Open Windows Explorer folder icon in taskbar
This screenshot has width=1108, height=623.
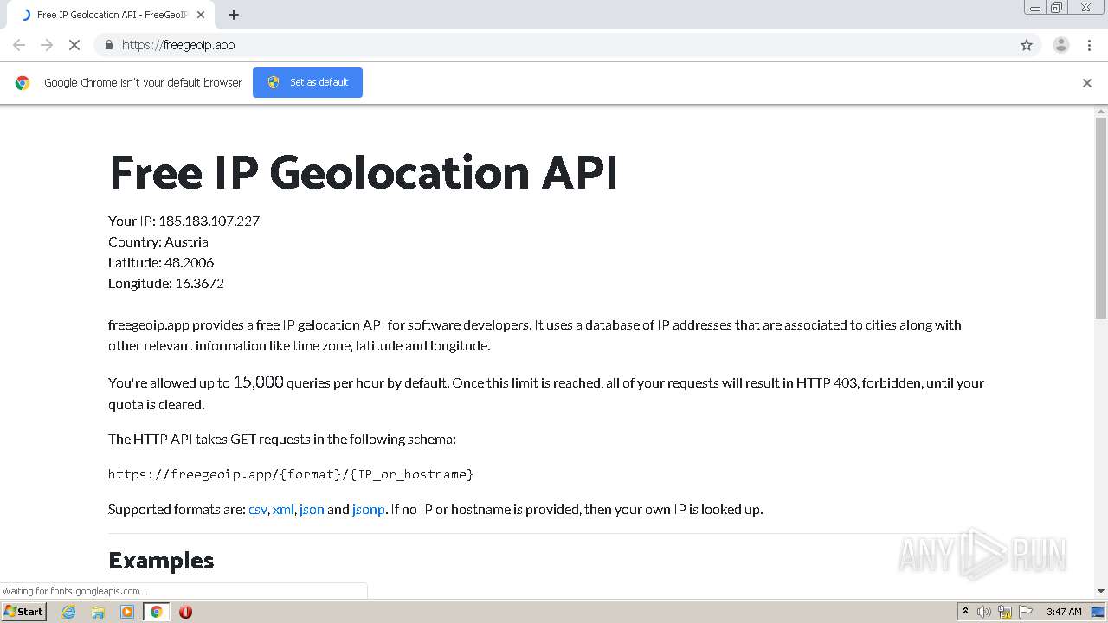[x=98, y=612]
